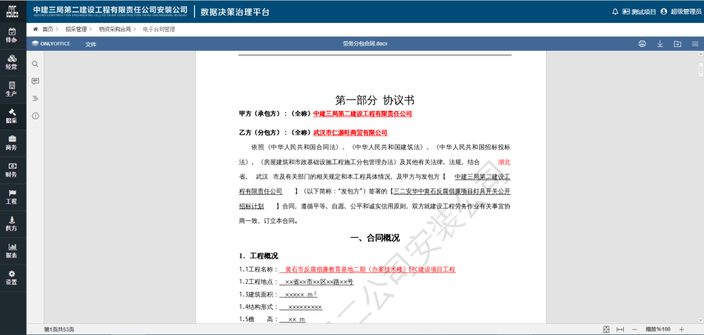Viewport: 704px width, 335px height.
Task: Open the 设置 sidebar section
Action: tap(12, 278)
